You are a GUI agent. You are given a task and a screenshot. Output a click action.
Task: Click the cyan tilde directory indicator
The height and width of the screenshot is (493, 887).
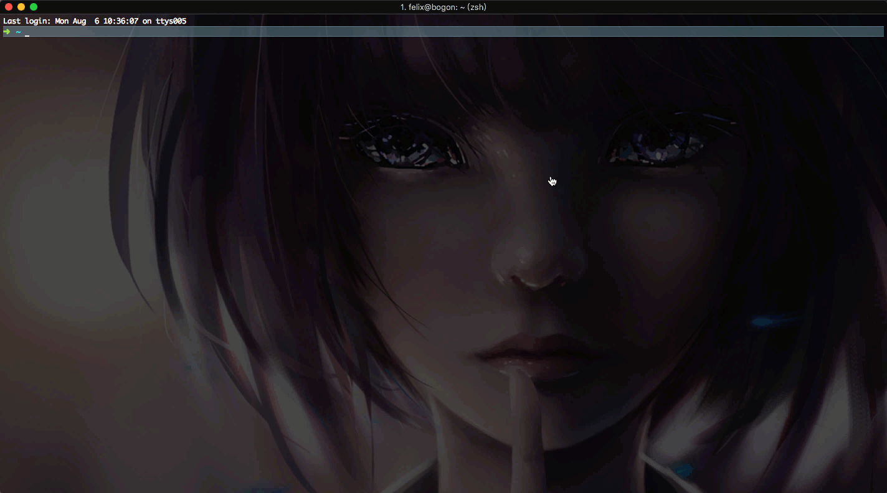pos(18,32)
